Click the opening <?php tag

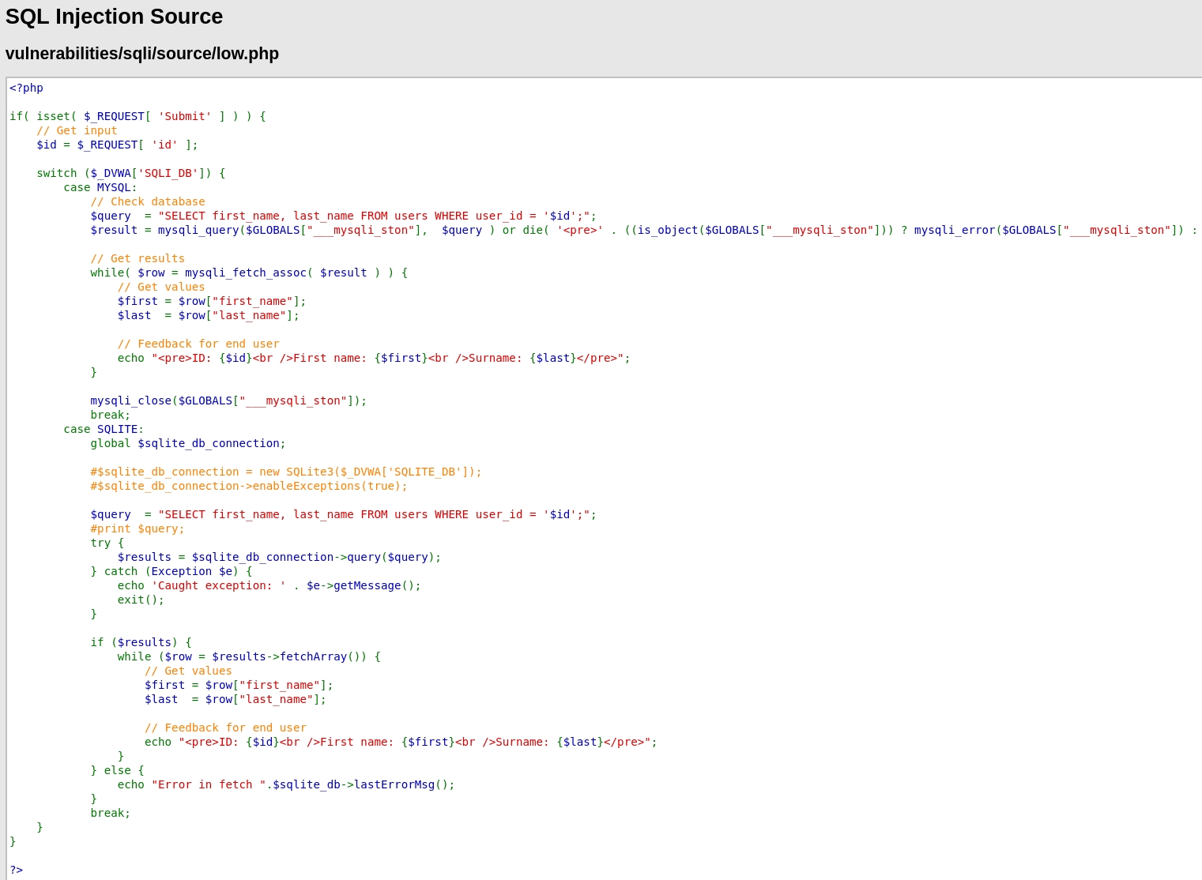26,88
